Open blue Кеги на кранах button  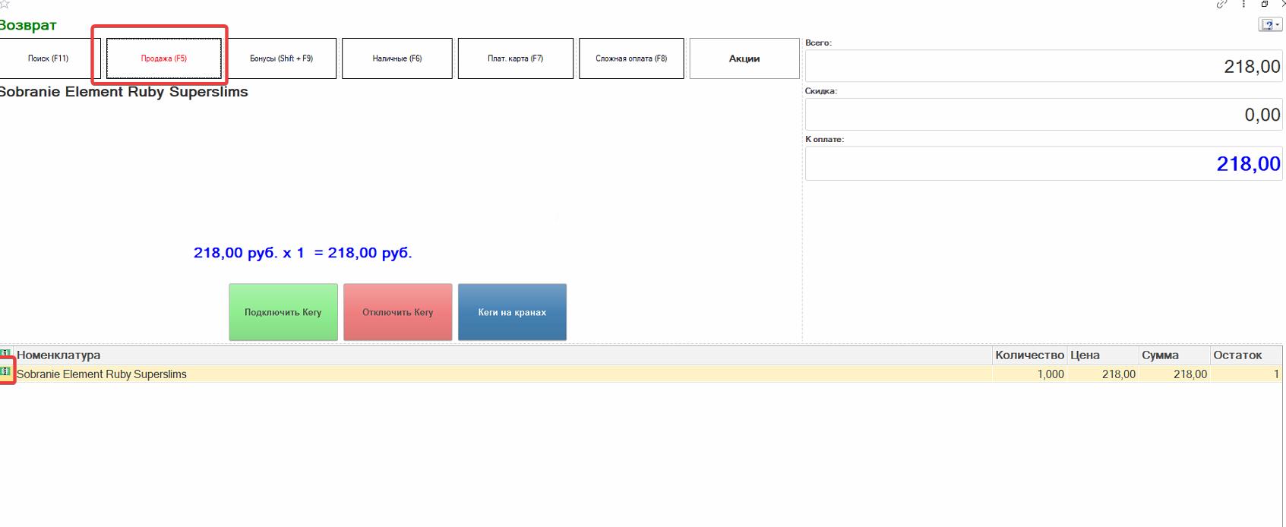[512, 312]
